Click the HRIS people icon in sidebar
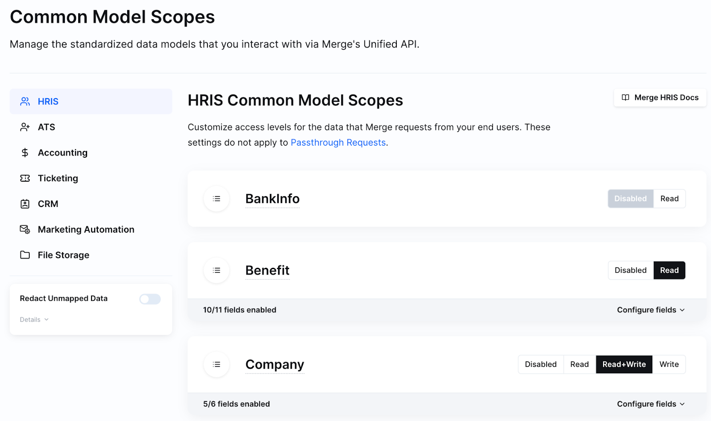Viewport: 711px width, 421px height. coord(25,101)
